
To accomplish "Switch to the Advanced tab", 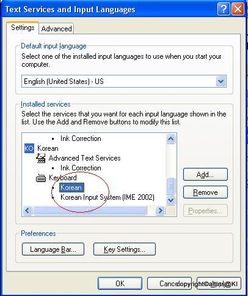I will 56,29.
